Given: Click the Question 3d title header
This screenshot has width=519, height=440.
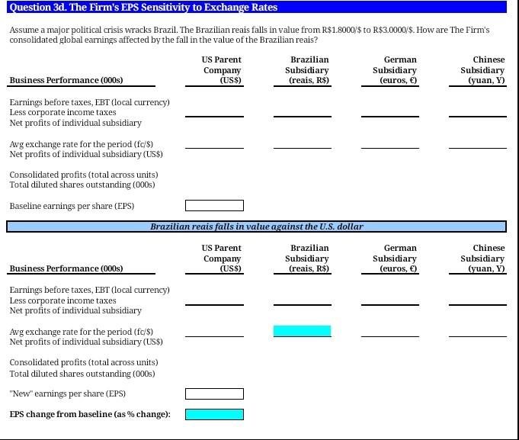Looking at the screenshot, I should pos(257,7).
